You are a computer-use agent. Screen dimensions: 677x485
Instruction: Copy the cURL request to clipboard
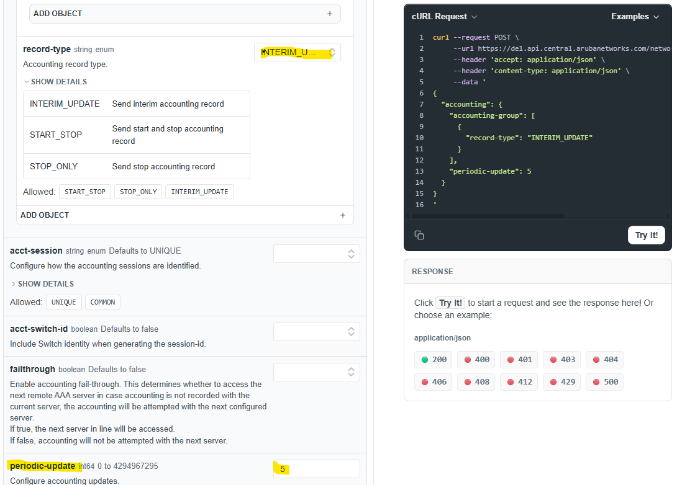pos(419,235)
